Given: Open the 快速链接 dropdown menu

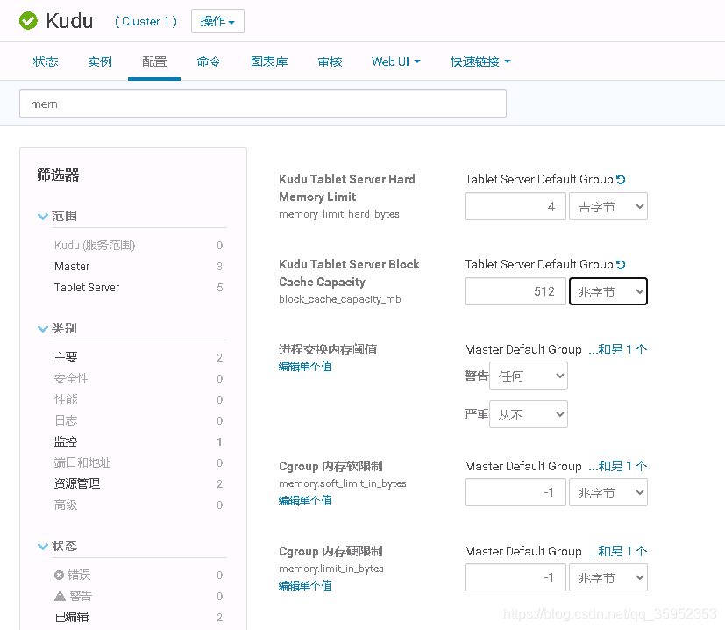Looking at the screenshot, I should point(480,61).
